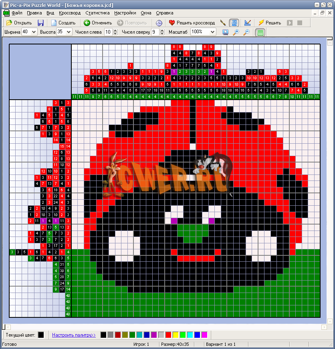This screenshot has height=349, width=335.
Task: Save the puzzle with the floppy disk icon
Action: click(40, 23)
